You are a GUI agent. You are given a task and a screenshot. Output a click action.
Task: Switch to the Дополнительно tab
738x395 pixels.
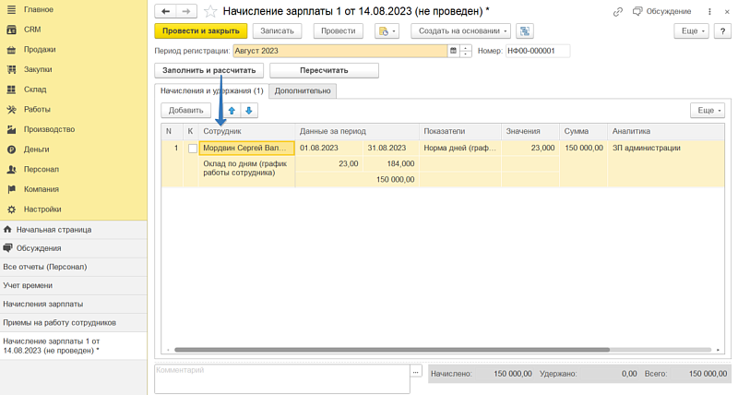[x=303, y=90]
